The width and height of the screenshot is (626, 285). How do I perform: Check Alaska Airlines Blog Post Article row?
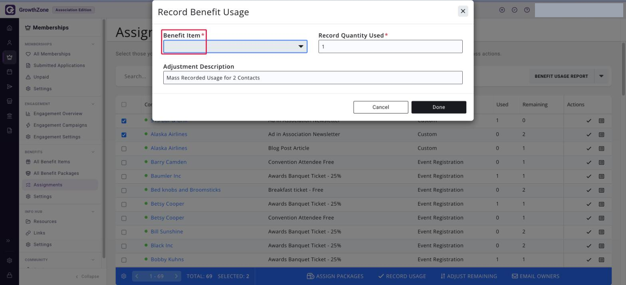click(124, 148)
